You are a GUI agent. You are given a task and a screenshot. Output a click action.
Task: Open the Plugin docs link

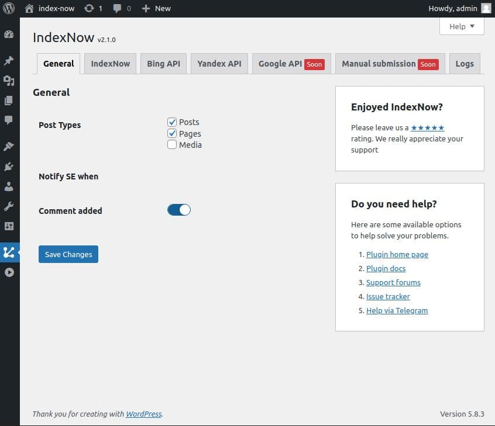coord(386,268)
